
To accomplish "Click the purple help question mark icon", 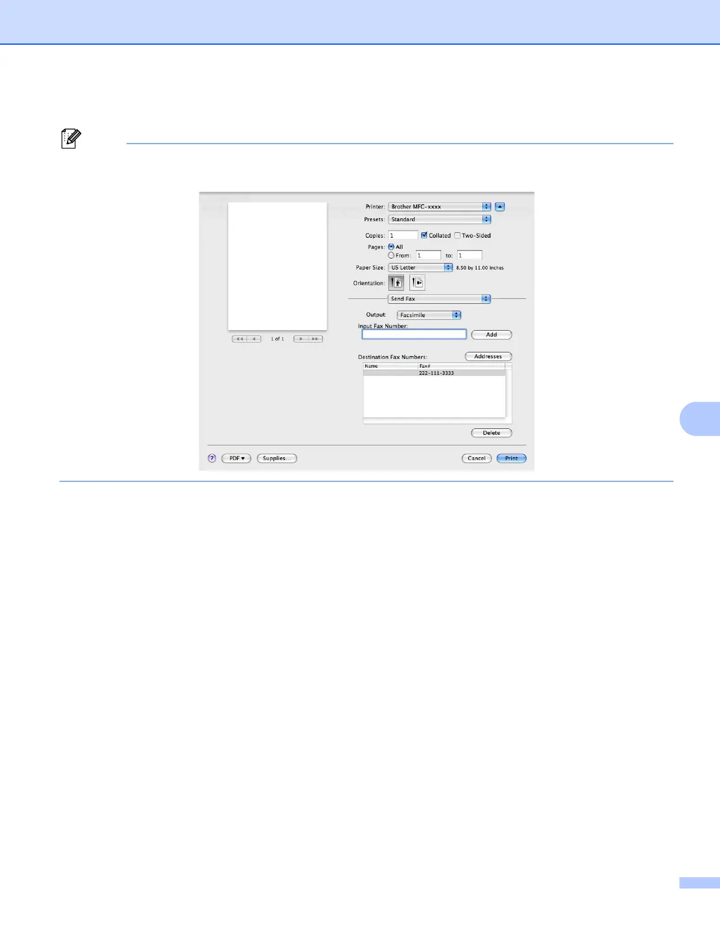I will [x=212, y=458].
